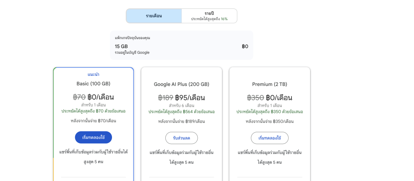
Task: Click the ฿564 savings offer text
Action: pos(182,112)
